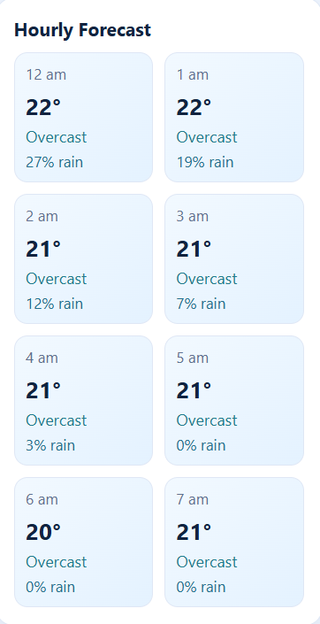Click Overcast label in 7 am card
The image size is (320, 624).
207,562
